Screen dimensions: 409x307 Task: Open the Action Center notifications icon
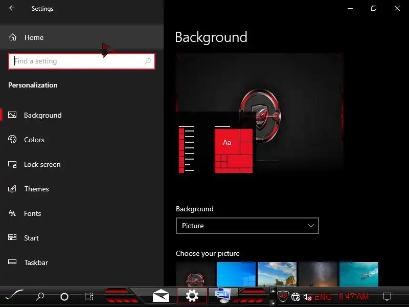coord(387,297)
